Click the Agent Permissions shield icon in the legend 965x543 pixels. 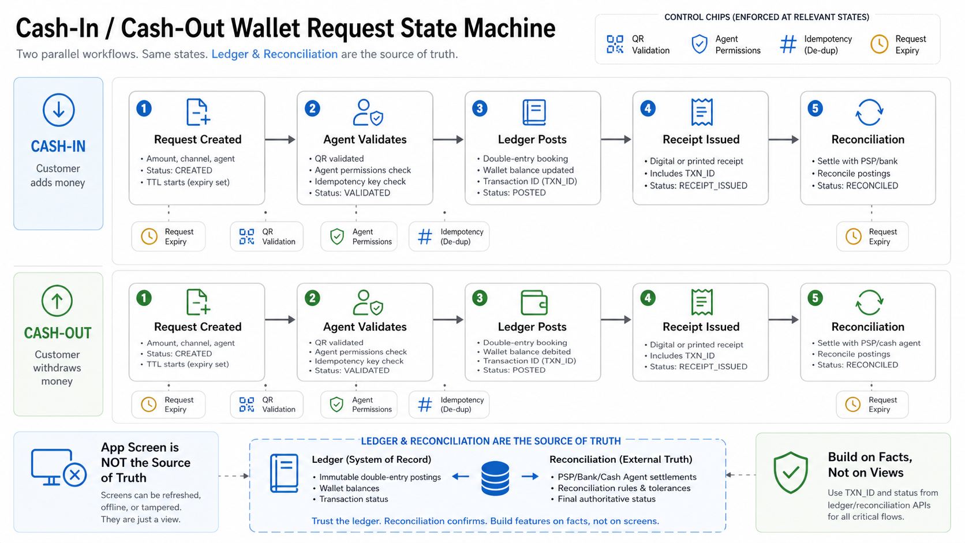point(700,44)
